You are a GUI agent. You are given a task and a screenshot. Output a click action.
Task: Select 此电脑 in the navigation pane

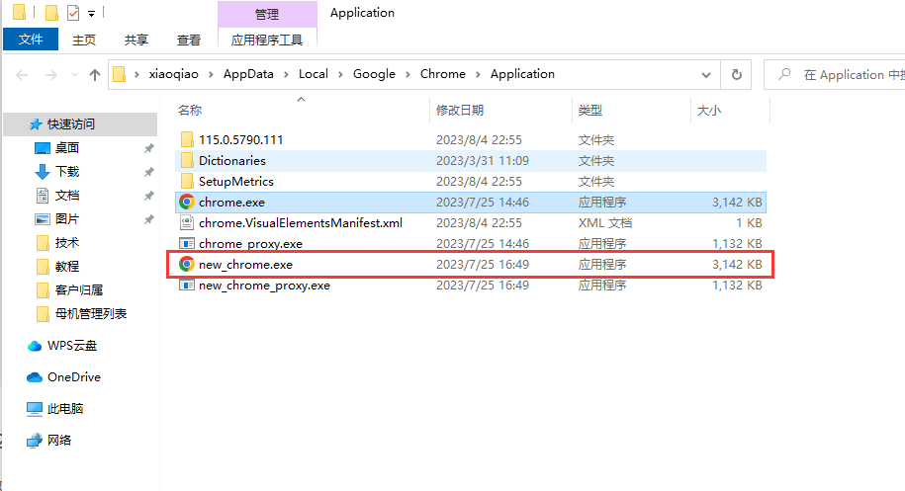pyautogui.click(x=65, y=409)
